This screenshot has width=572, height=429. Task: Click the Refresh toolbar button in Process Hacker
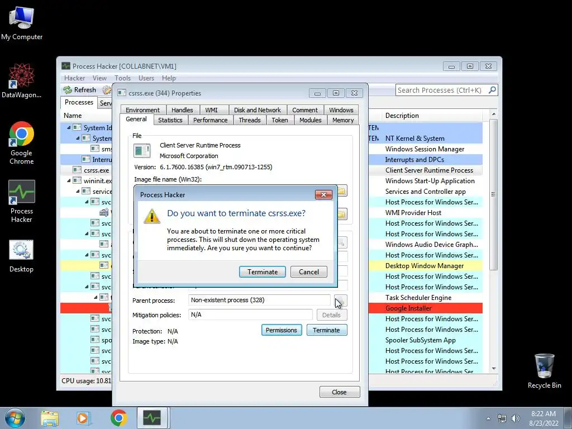79,90
